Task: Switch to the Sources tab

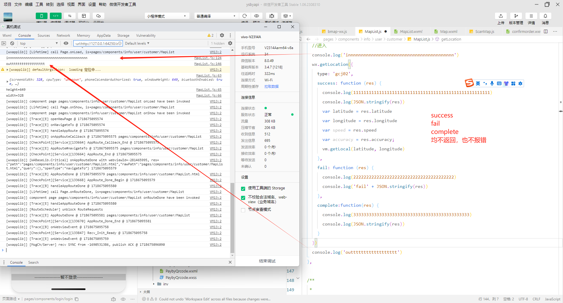Action: [44, 36]
